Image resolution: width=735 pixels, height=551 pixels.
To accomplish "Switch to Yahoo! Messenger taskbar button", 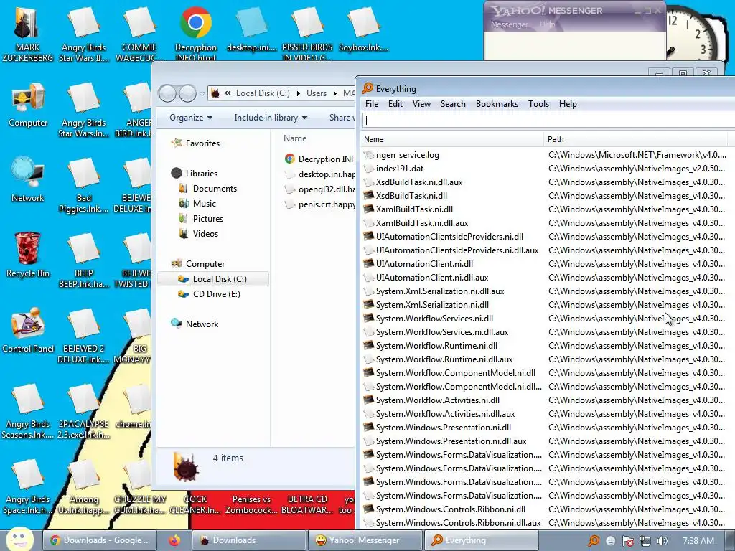I will (365, 540).
